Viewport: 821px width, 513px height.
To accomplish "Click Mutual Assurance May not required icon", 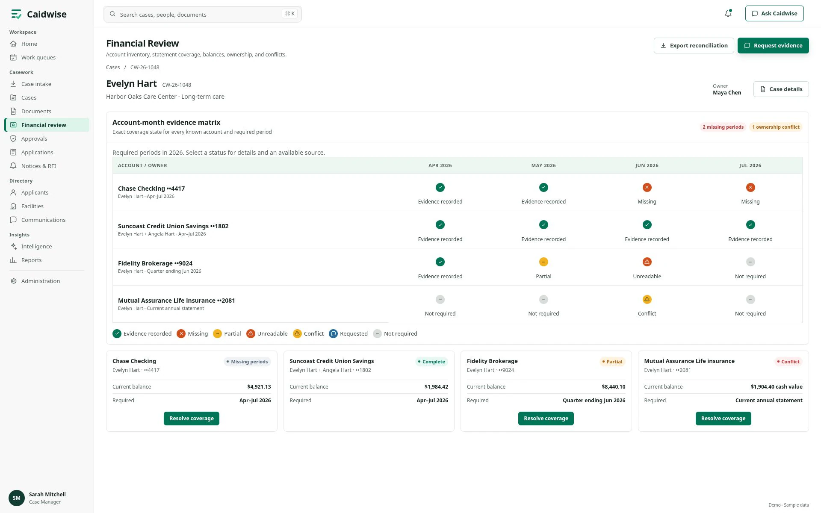I will tap(543, 299).
